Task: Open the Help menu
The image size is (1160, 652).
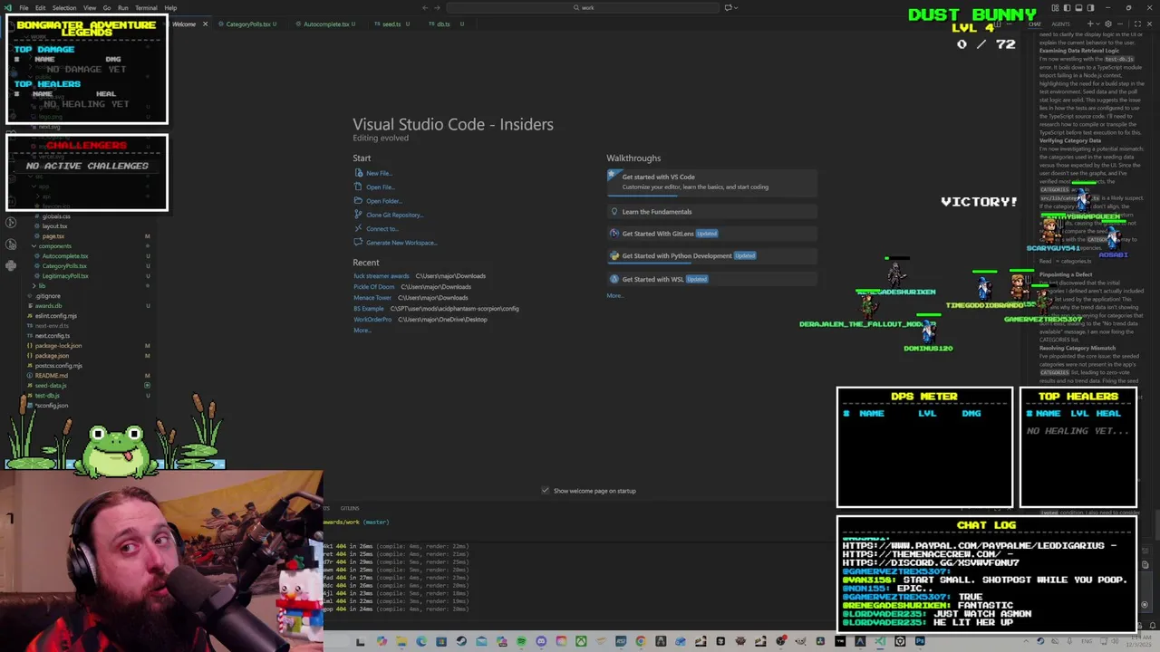Action: pos(170,7)
